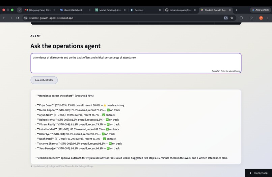Open the orange profile avatar
Viewport: 272px width, 177px height.
click(x=261, y=18)
